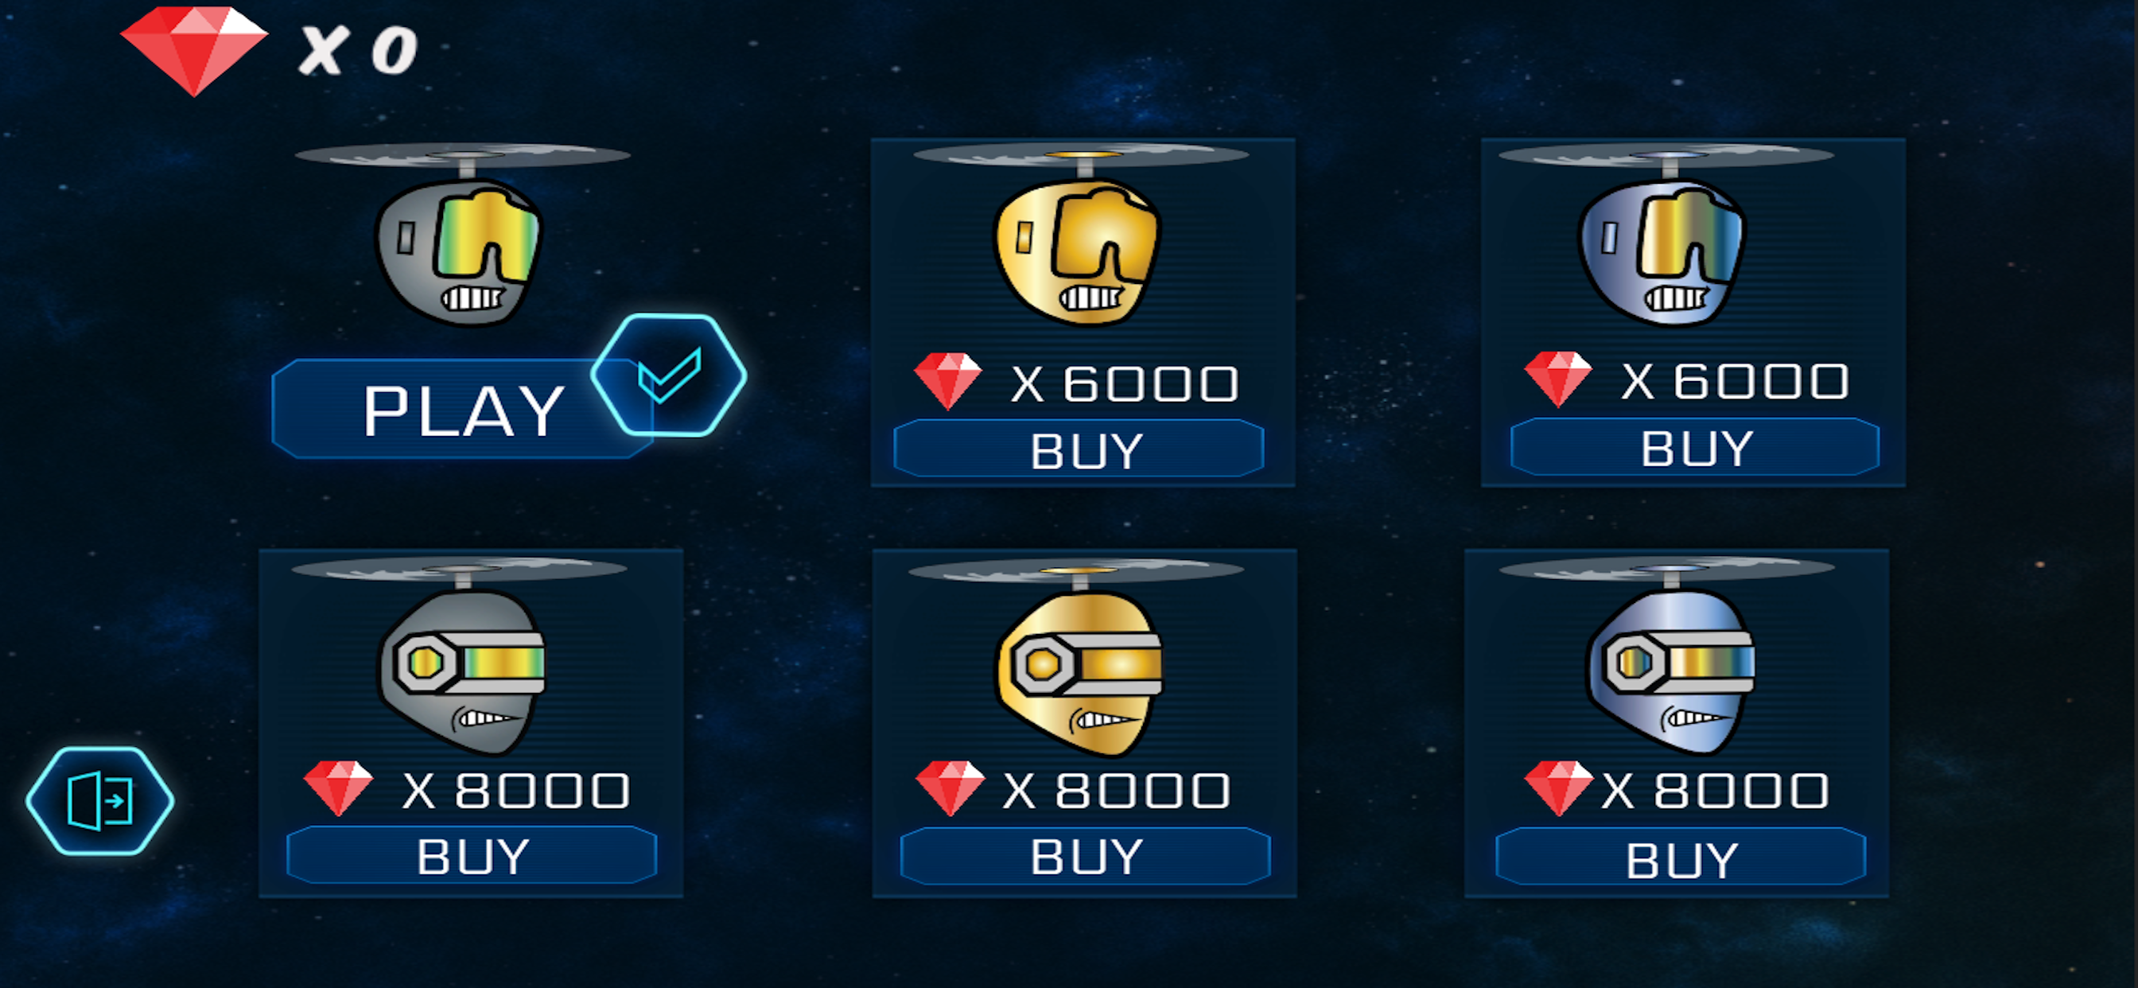Image resolution: width=2138 pixels, height=988 pixels.
Task: Click ruby icon beside gold goggle robot price
Action: 948,381
